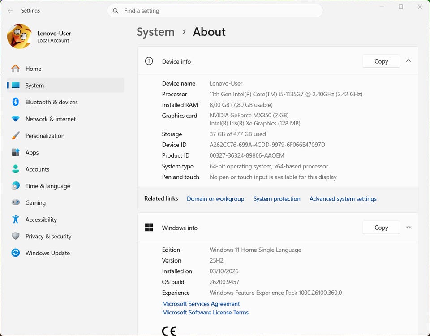Click the Apps icon in sidebar

click(15, 152)
